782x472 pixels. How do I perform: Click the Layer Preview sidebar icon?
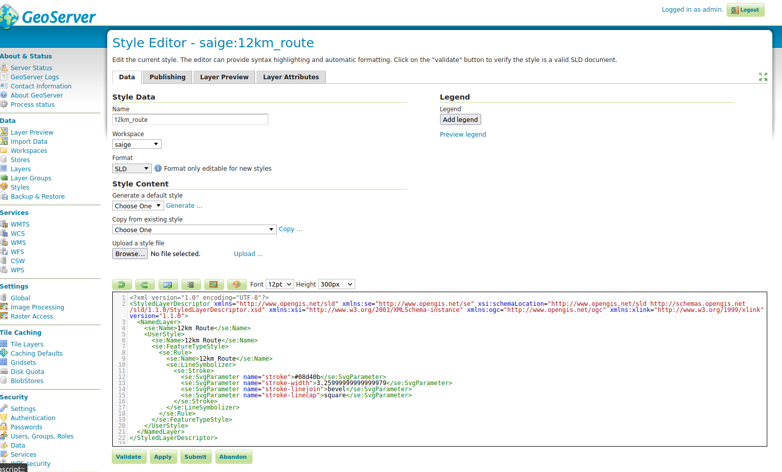(x=4, y=132)
